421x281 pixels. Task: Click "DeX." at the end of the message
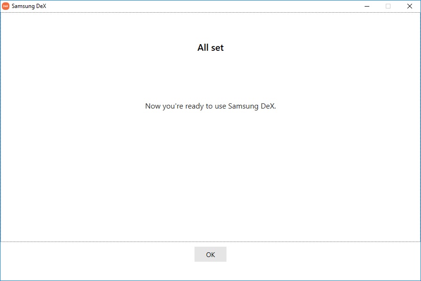pyautogui.click(x=268, y=106)
